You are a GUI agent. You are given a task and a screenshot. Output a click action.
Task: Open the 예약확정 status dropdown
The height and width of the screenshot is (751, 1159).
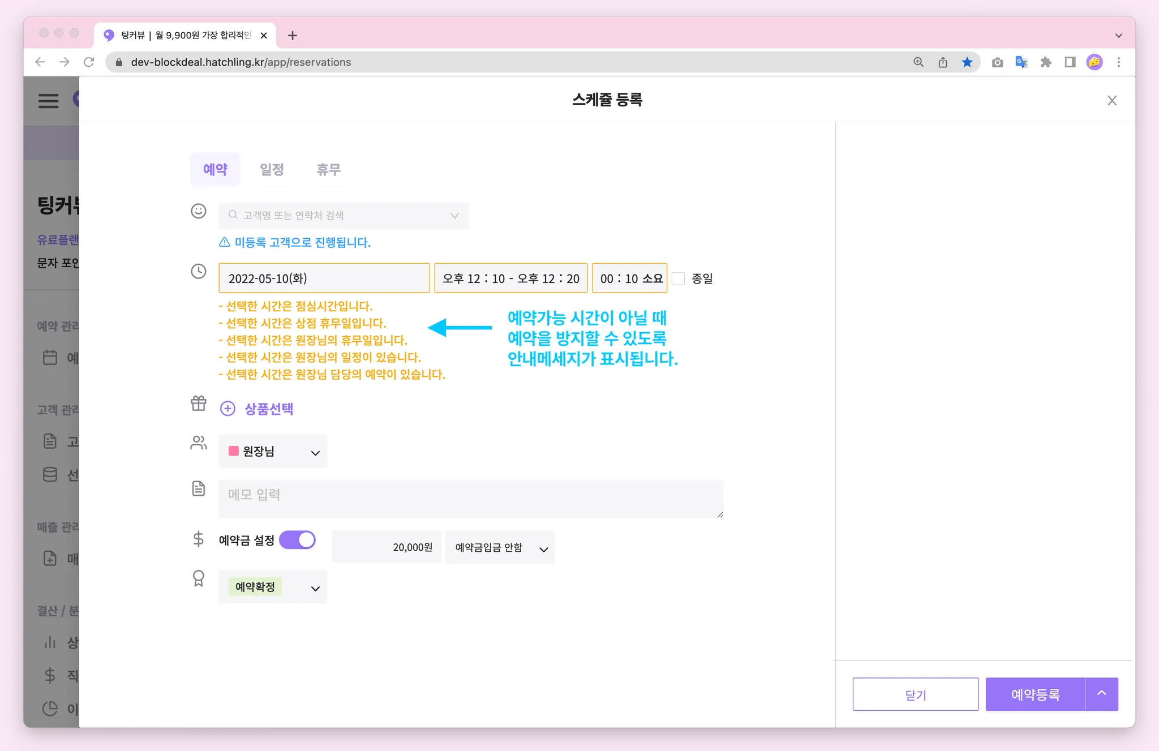click(273, 587)
